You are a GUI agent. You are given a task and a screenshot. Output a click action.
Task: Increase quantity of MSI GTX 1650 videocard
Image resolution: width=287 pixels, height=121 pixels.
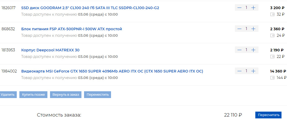point(253,71)
